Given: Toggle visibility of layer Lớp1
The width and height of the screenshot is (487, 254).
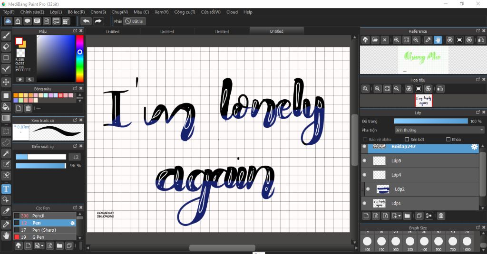Looking at the screenshot, I should (364, 204).
